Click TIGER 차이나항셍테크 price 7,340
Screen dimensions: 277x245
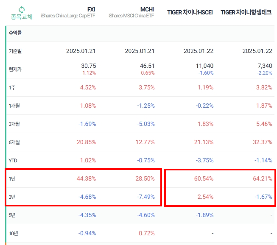(x=265, y=66)
